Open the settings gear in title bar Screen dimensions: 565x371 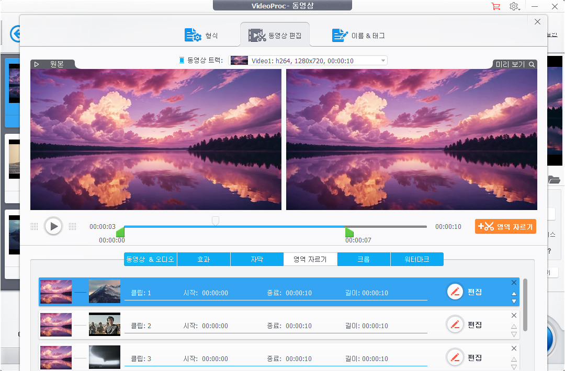coord(514,6)
